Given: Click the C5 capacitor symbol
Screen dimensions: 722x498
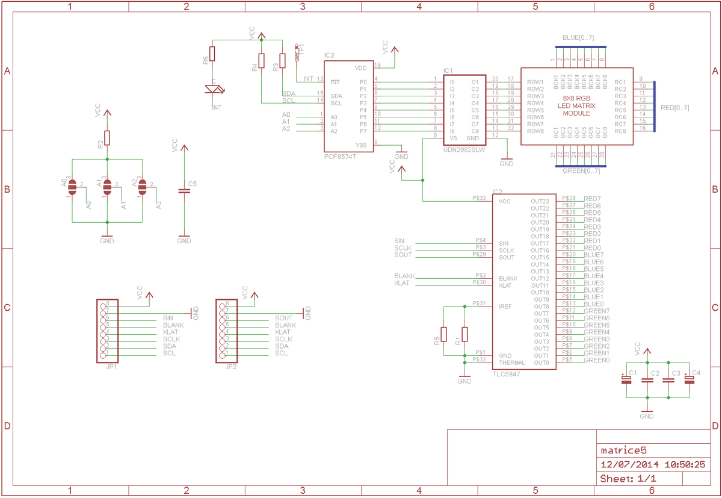Looking at the screenshot, I should pos(184,191).
